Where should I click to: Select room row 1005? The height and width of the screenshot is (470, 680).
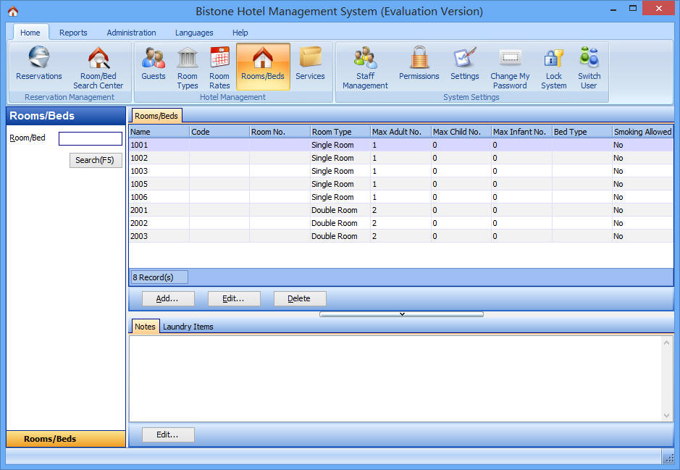point(401,184)
